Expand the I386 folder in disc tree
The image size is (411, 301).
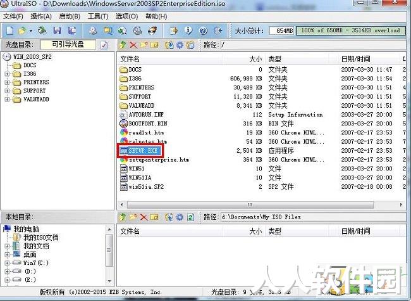tap(7, 74)
